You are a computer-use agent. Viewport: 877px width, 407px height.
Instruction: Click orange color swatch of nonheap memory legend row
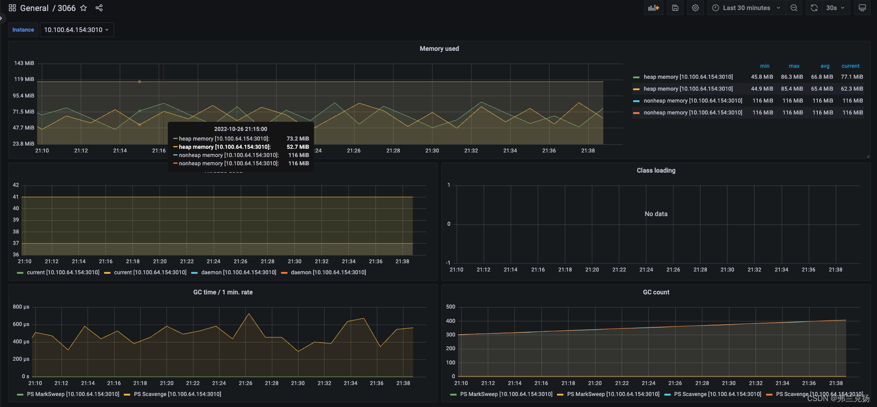click(x=636, y=113)
